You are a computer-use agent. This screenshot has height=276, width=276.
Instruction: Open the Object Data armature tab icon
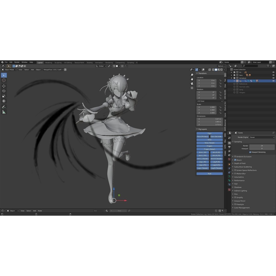click(229, 176)
